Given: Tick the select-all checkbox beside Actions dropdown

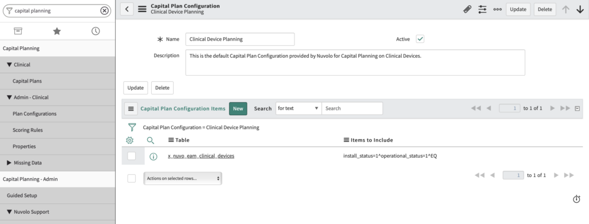Looking at the screenshot, I should click(132, 178).
